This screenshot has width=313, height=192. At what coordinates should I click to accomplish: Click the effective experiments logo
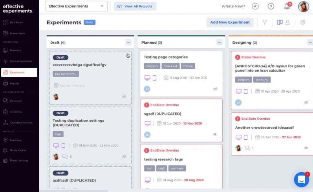pyautogui.click(x=18, y=9)
